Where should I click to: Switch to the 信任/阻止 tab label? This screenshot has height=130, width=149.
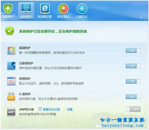(63, 17)
